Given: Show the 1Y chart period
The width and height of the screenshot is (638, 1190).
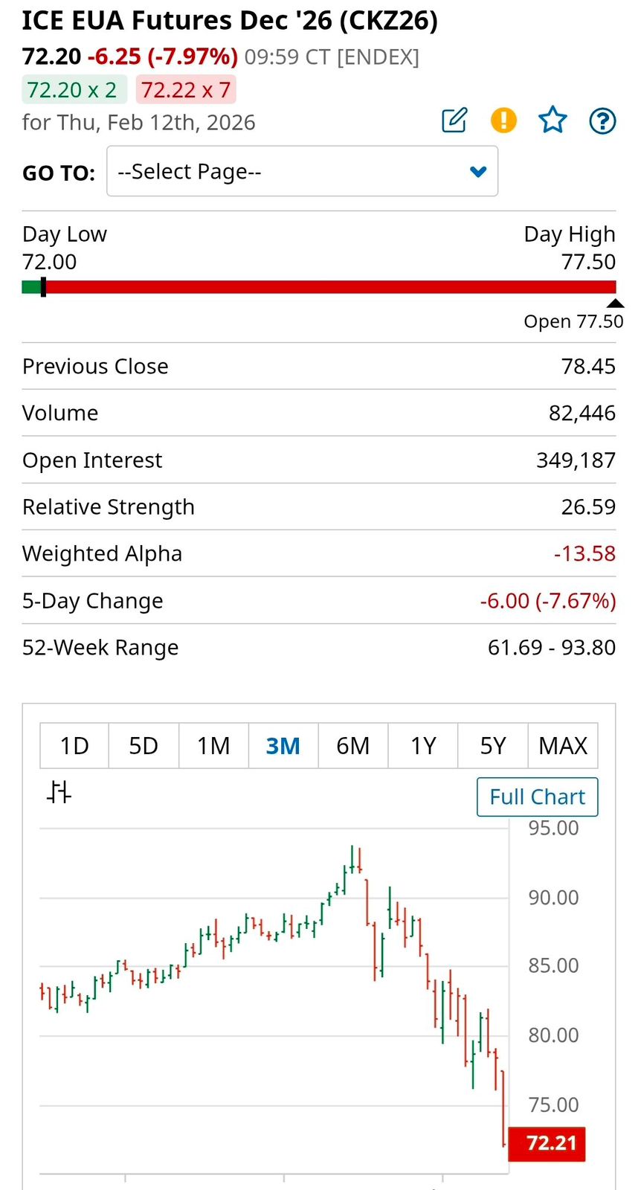Looking at the screenshot, I should (x=423, y=745).
